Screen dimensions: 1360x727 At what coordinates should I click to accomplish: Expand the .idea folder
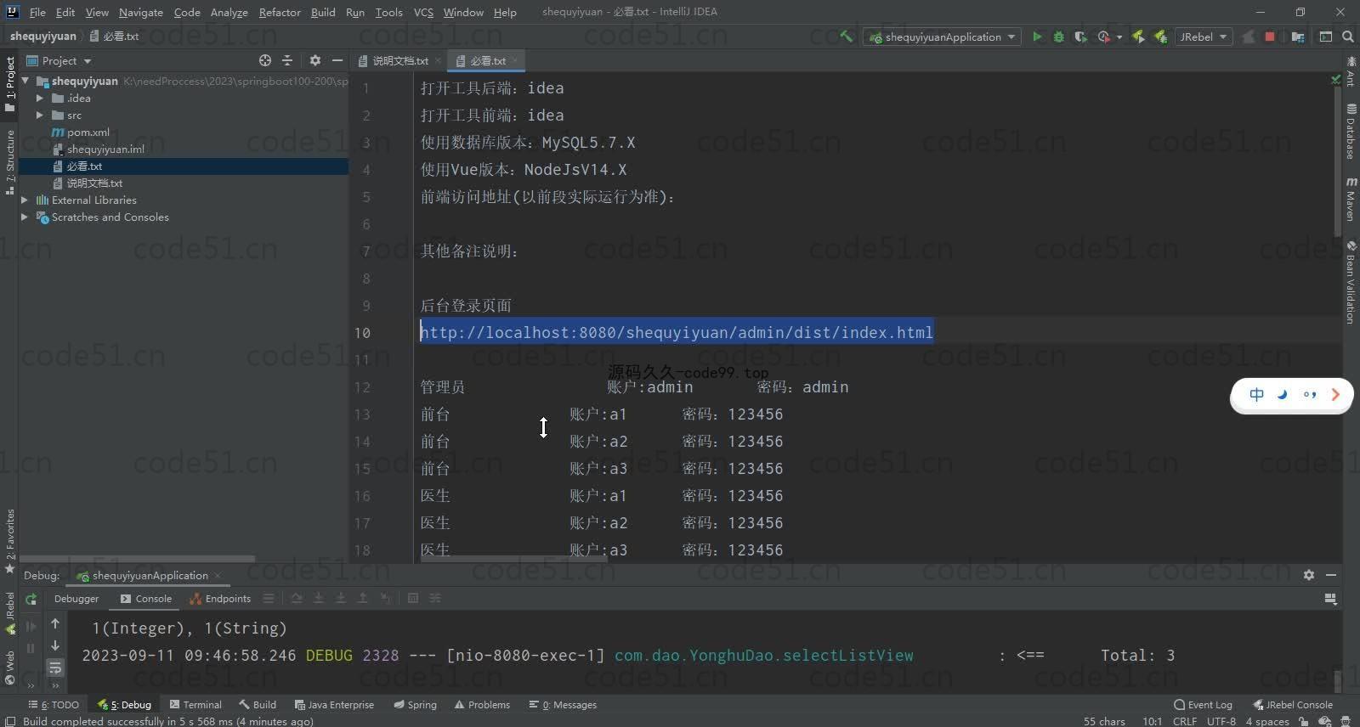[40, 99]
